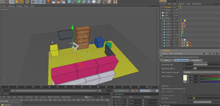
Task: Toggle Fixed exposure increments checkbox
Action: [x=184, y=89]
